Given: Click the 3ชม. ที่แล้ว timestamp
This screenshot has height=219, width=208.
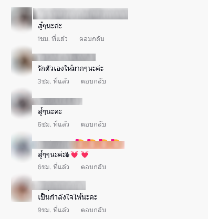Looking at the screenshot, I should point(53,81).
